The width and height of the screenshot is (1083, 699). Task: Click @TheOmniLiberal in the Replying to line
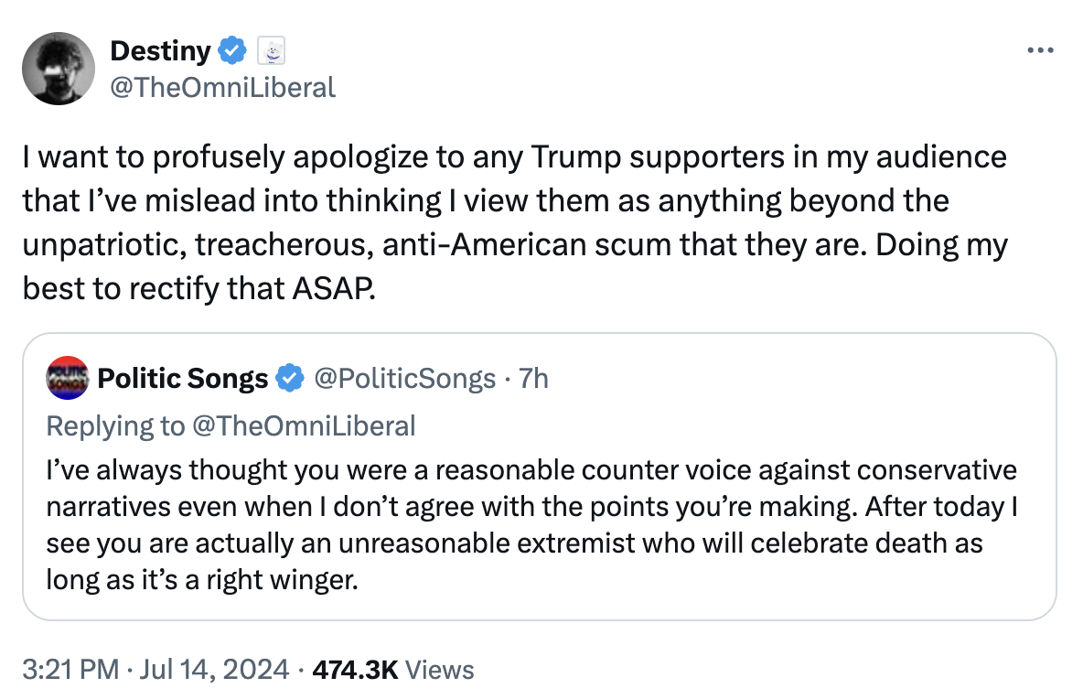pyautogui.click(x=304, y=426)
